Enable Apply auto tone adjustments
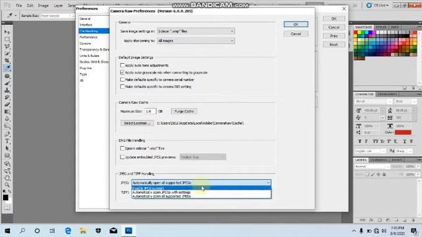 (122, 65)
